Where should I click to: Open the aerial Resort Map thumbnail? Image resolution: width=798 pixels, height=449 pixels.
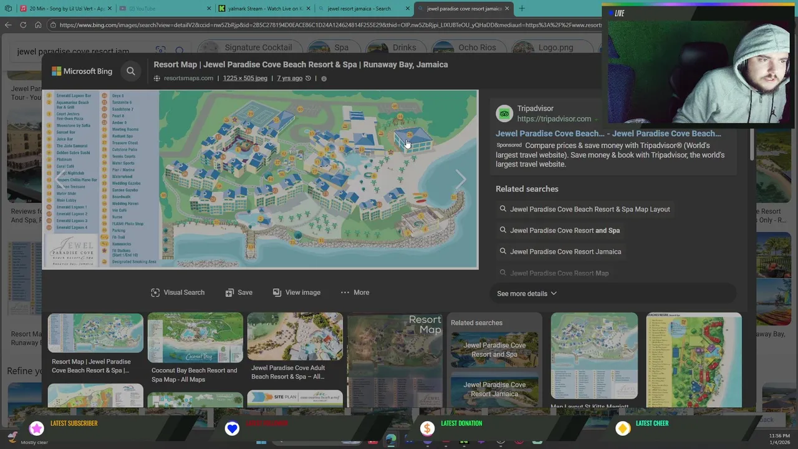tap(395, 360)
